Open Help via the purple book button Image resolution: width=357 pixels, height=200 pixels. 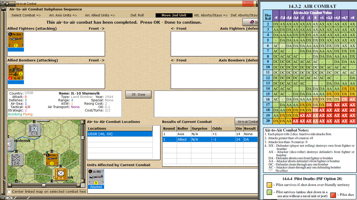pyautogui.click(x=250, y=22)
